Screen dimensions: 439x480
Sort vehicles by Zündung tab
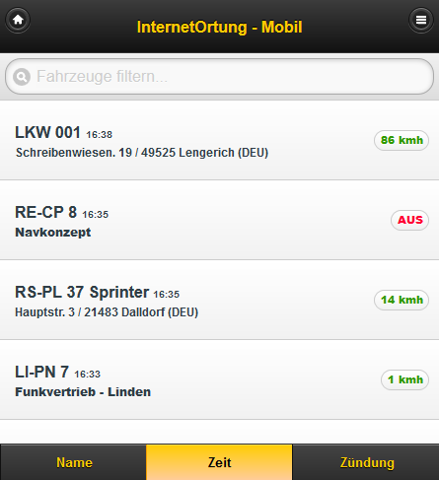(x=366, y=462)
